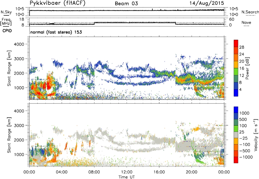Click the grey segment of velocity colorbar
Image resolution: width=259 pixels, height=179 pixels.
click(236, 135)
